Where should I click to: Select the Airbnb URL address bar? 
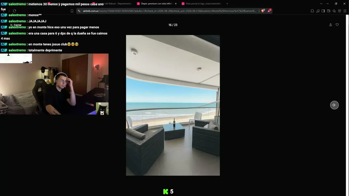tap(170, 11)
